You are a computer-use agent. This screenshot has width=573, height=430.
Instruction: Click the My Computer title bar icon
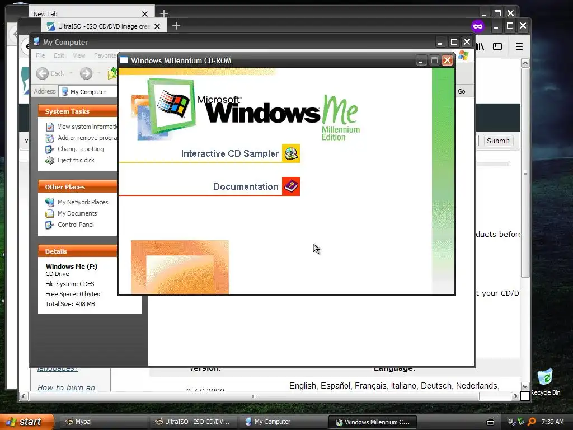(x=36, y=41)
